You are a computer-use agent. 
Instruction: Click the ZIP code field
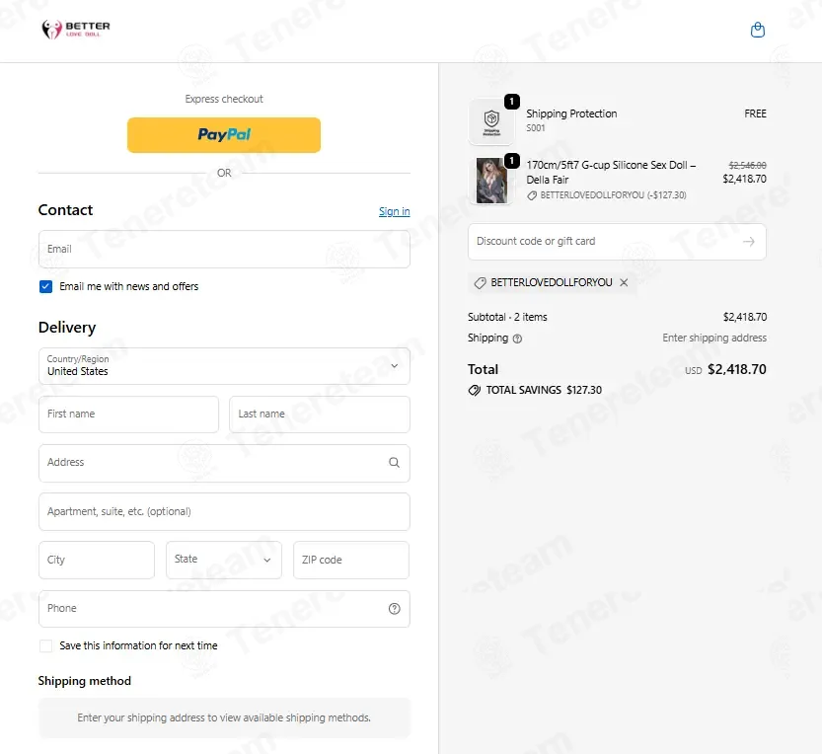pyautogui.click(x=351, y=560)
